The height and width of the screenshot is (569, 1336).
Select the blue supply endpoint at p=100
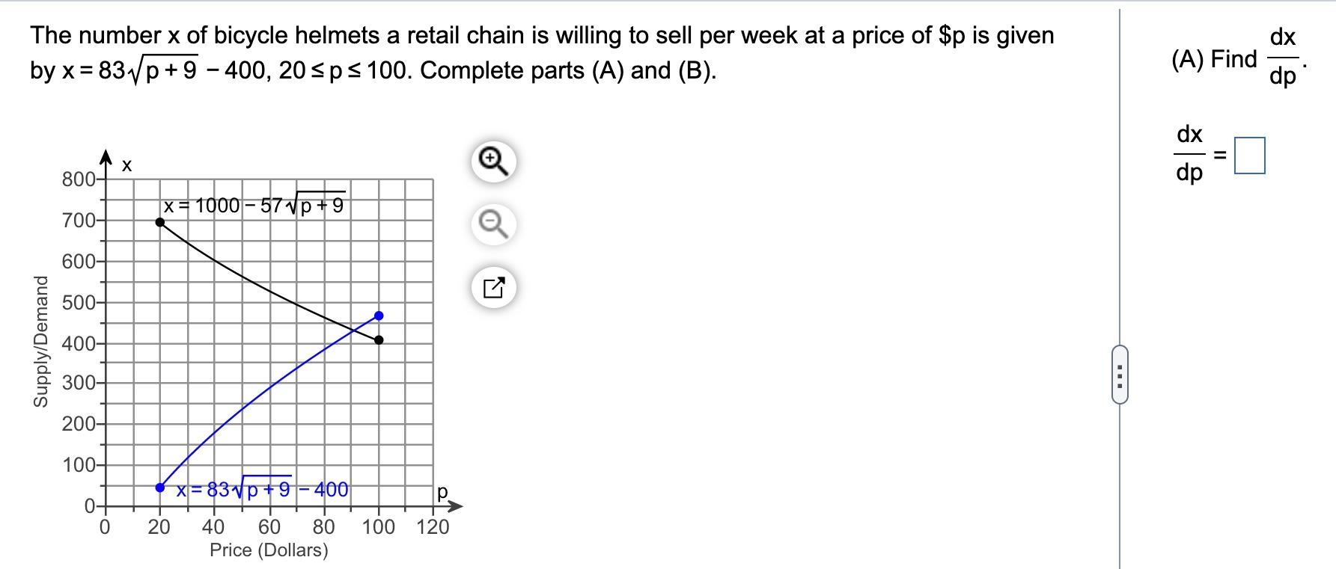click(x=379, y=316)
